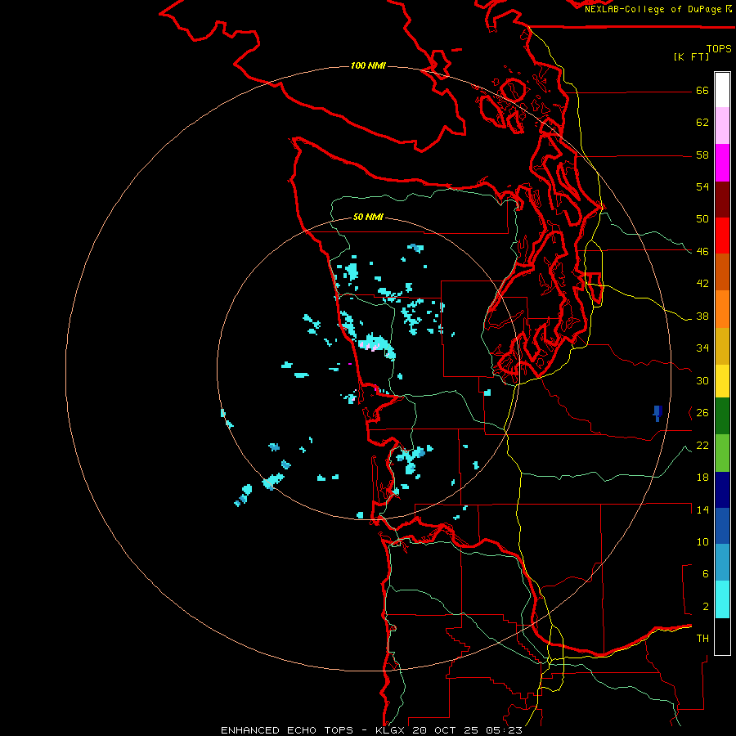736x736 pixels.
Task: Click the "NEXLAB-College of DuPage" credit text
Action: pyautogui.click(x=654, y=9)
